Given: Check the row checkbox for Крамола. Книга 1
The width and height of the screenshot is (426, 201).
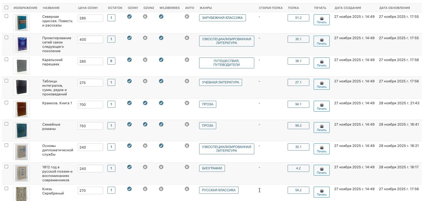Looking at the screenshot, I should click(7, 103).
